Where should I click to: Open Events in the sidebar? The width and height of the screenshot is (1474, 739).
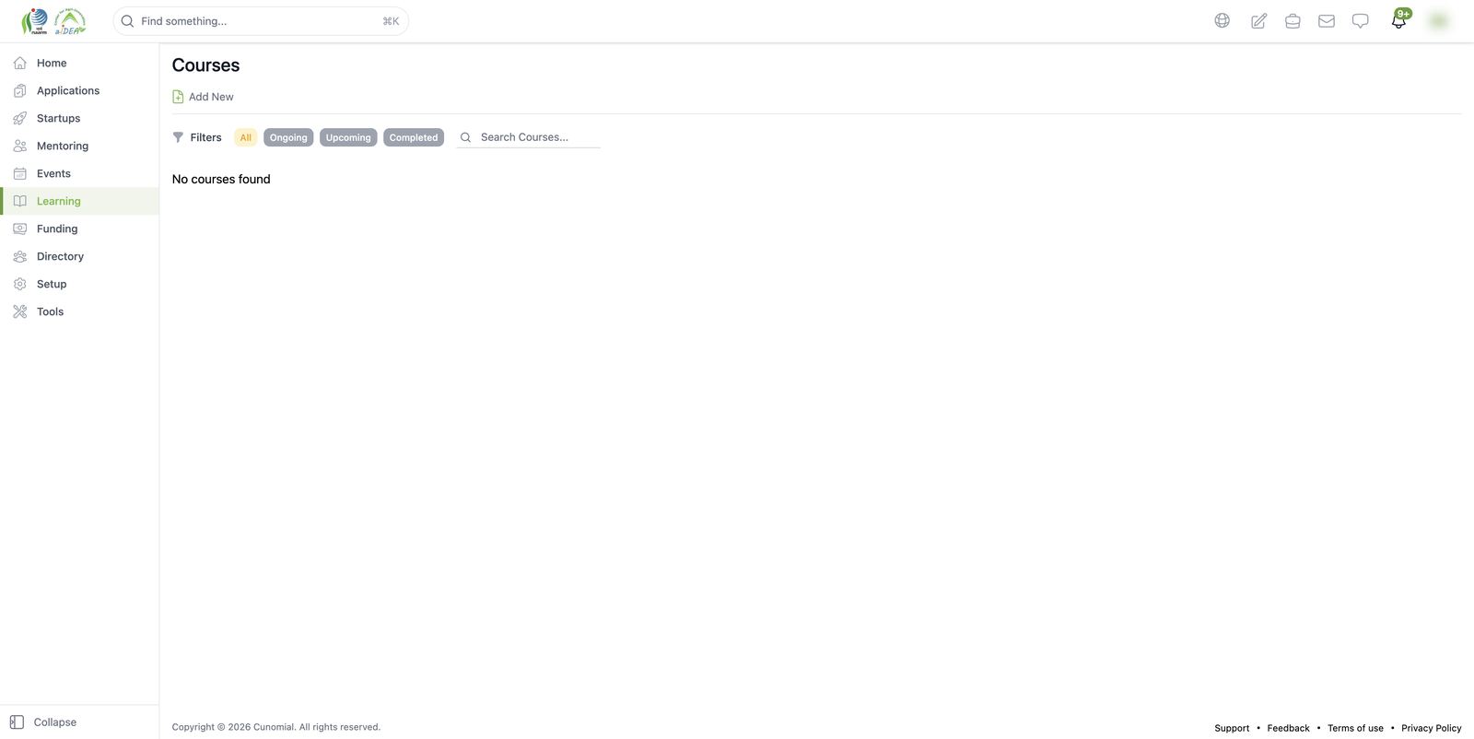[79, 173]
